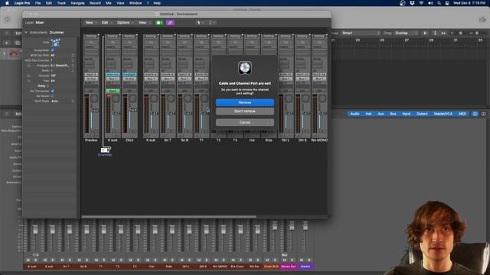Click the MIDI Out Channel value field
Image resolution: width=490 pixels, height=275 pixels.
(63, 60)
